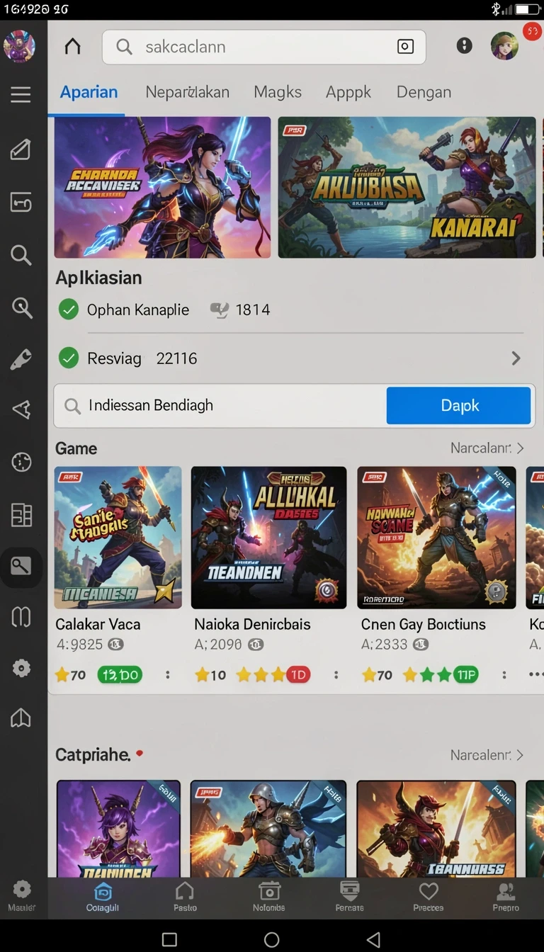Toggle the Resviag green checkmark
Screen dimensions: 544x952
(69, 358)
